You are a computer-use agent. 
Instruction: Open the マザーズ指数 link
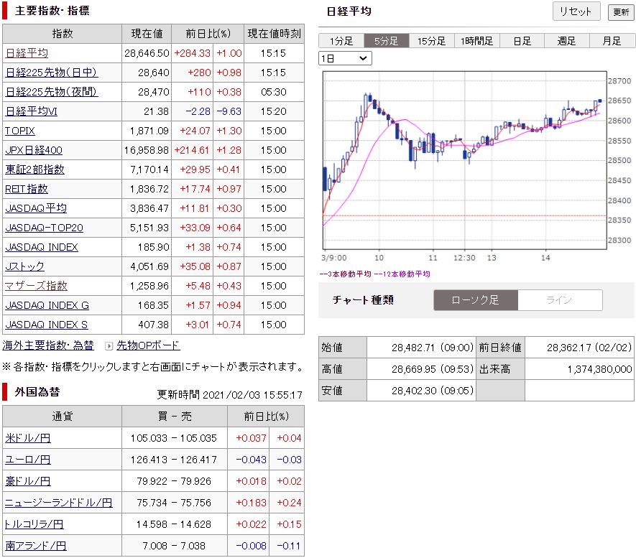pyautogui.click(x=36, y=286)
